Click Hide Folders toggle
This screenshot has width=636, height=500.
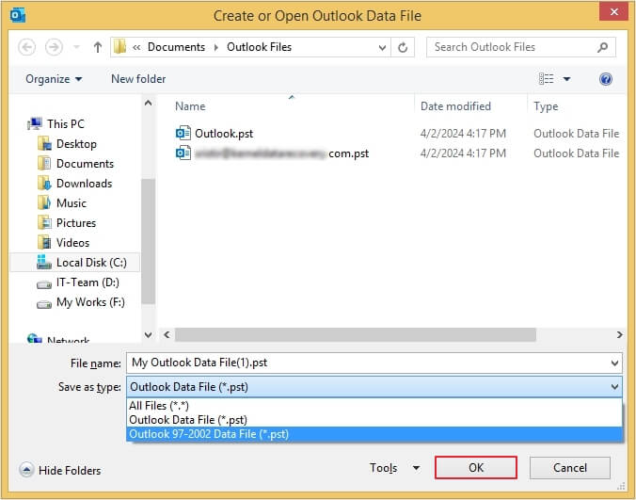[x=60, y=471]
